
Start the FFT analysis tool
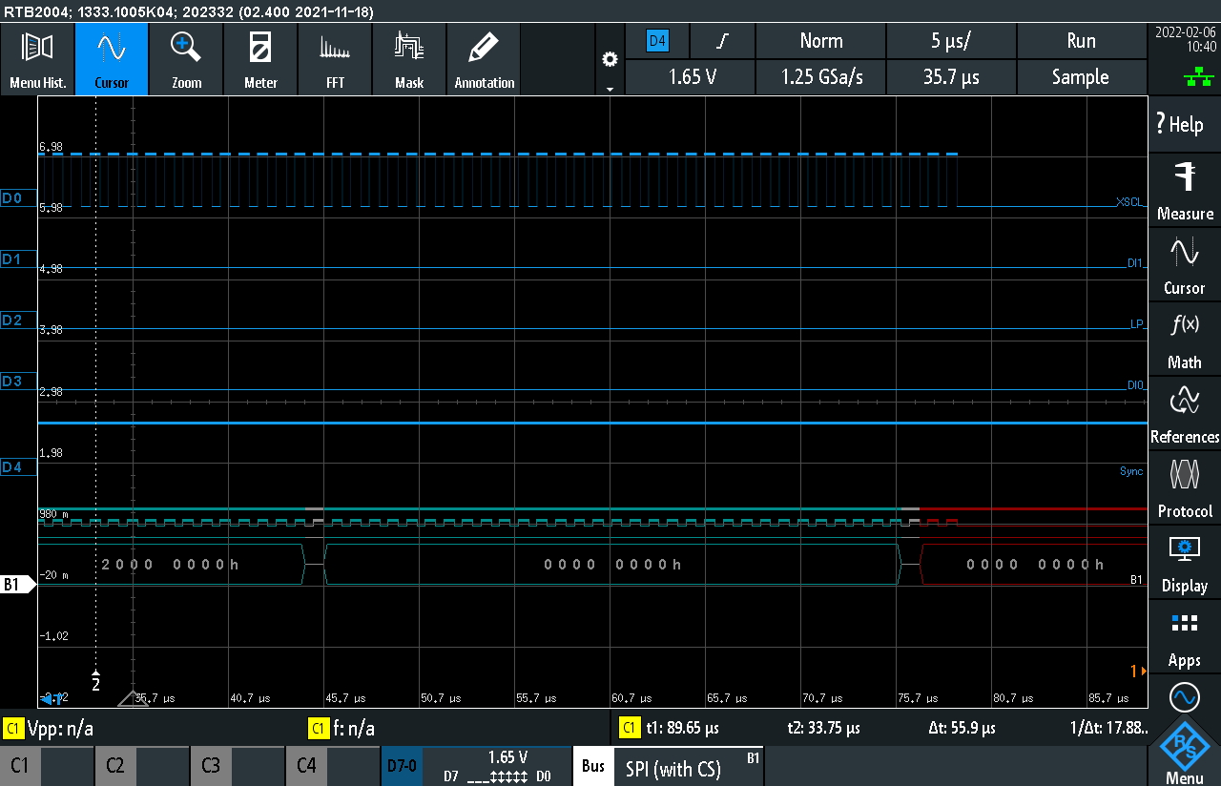click(335, 59)
